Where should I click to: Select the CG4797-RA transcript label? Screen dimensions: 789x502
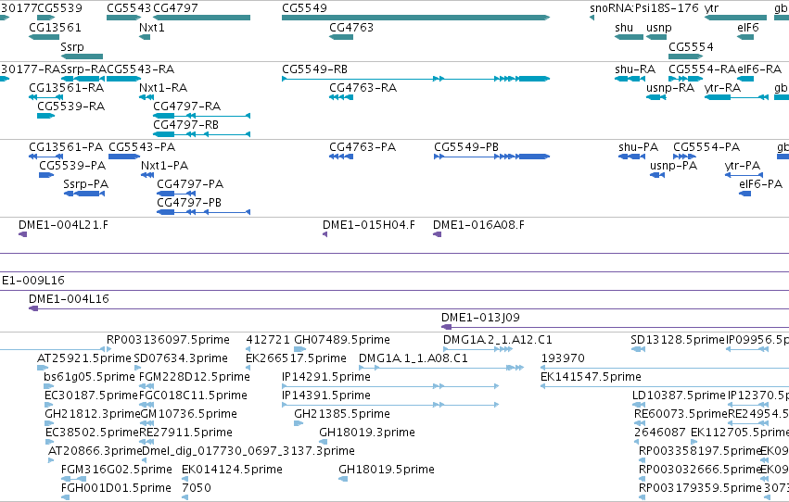[186, 107]
